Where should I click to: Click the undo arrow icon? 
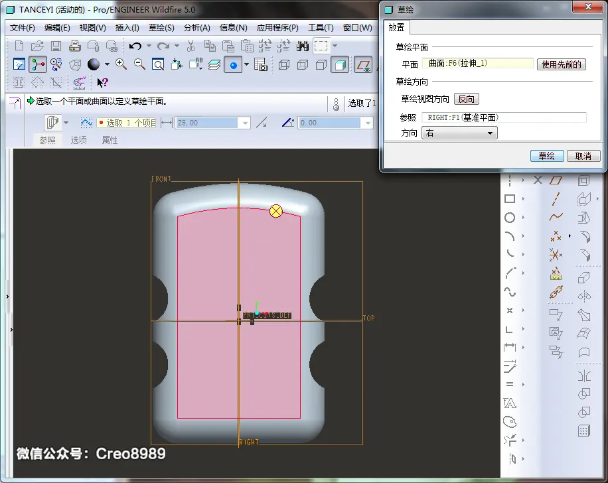point(135,46)
